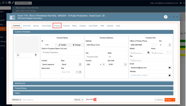186x106 pixels.
Task: Click the zip code search magnifier icon
Action: click(x=125, y=65)
